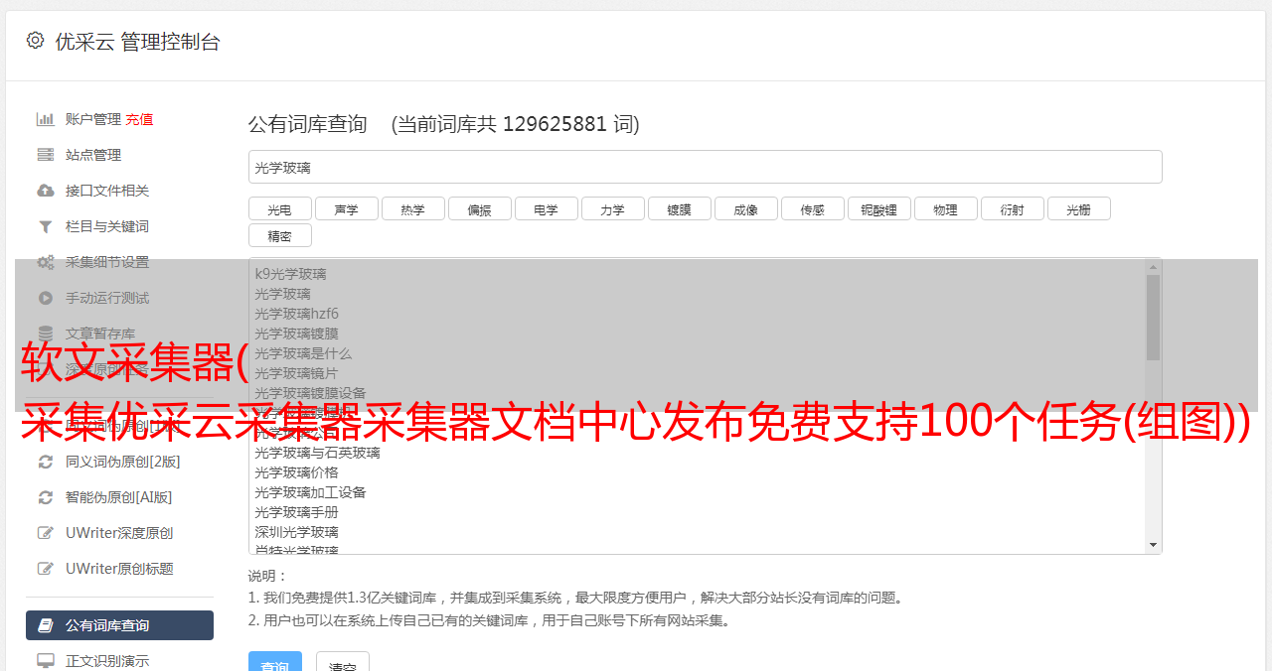Select 光学玻璃与石英玻璃 in the results list
Viewport: 1272px width, 671px height.
317,453
